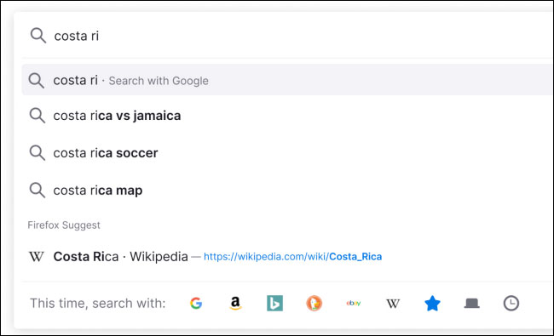Search this time with Amazon icon
The width and height of the screenshot is (554, 336).
coord(235,303)
